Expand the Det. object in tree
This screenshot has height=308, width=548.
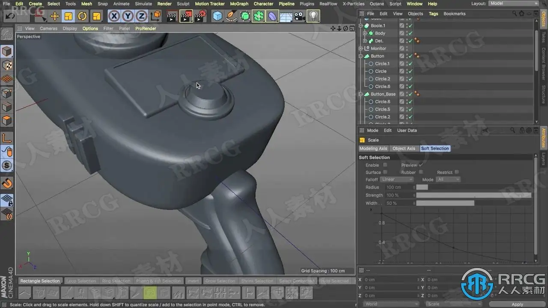pyautogui.click(x=365, y=41)
